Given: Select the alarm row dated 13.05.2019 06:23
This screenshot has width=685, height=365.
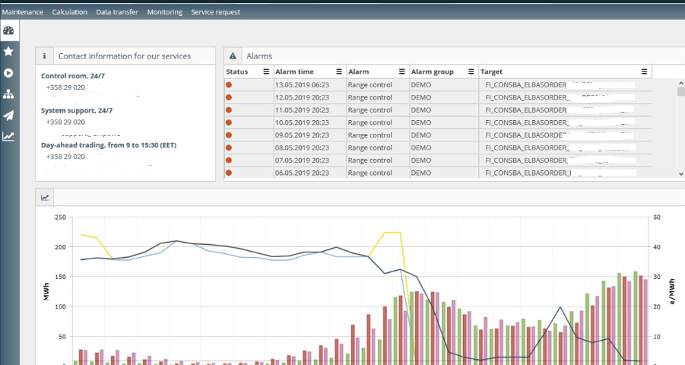Looking at the screenshot, I should [438, 85].
